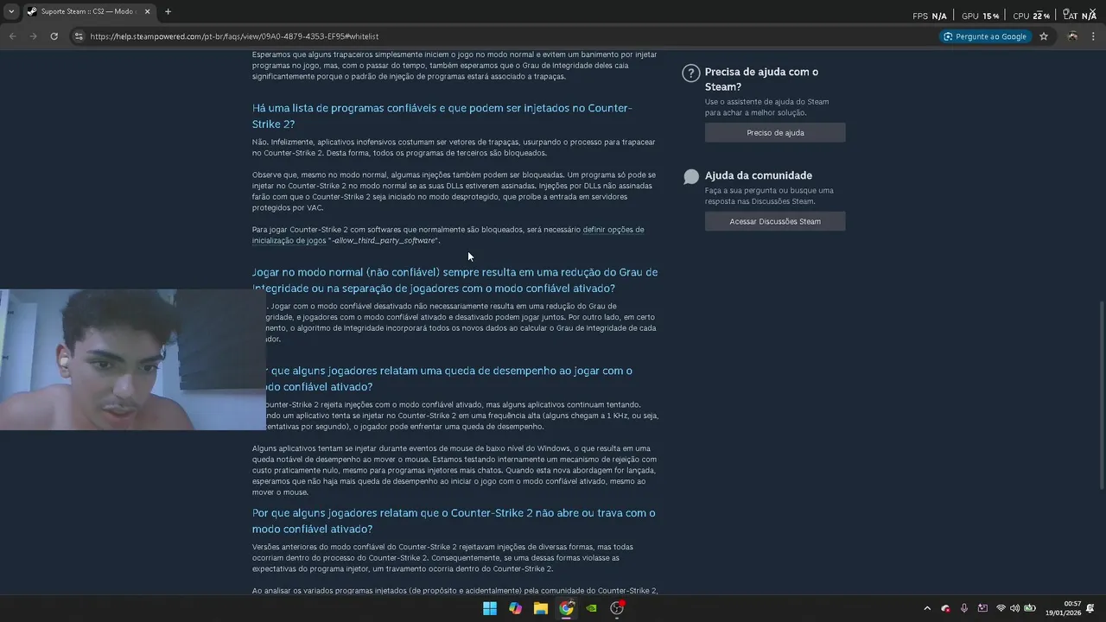
Task: Bookmark this page with the star icon
Action: 1044,36
